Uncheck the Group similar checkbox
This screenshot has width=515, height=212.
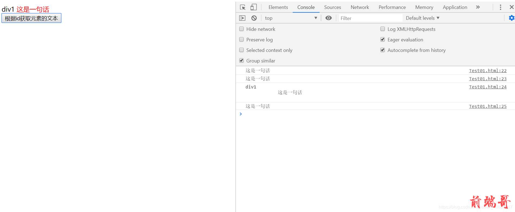tap(241, 61)
